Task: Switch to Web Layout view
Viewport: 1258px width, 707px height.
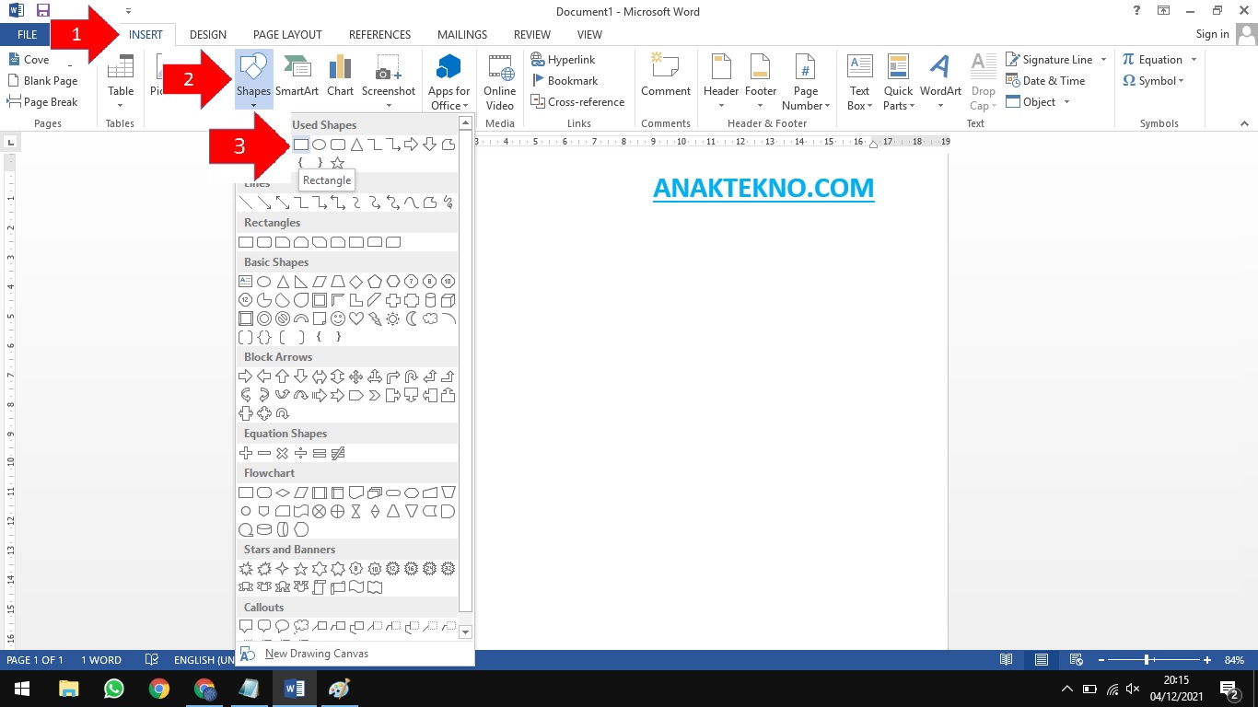Action: point(1076,660)
